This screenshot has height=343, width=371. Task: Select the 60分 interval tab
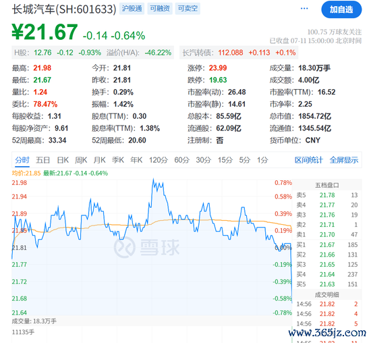tap(181, 160)
